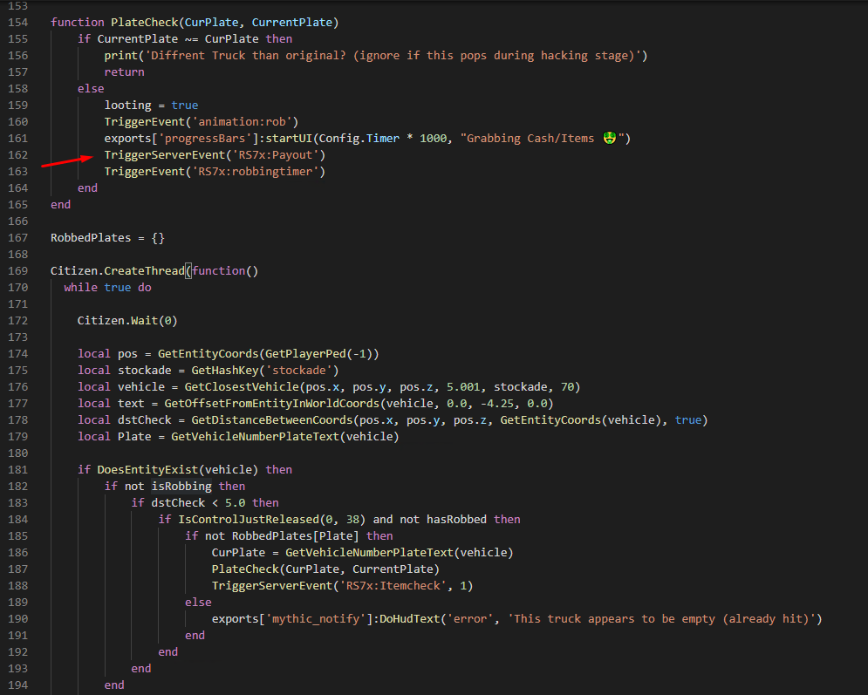Click the else keyword on line 158

tap(91, 89)
